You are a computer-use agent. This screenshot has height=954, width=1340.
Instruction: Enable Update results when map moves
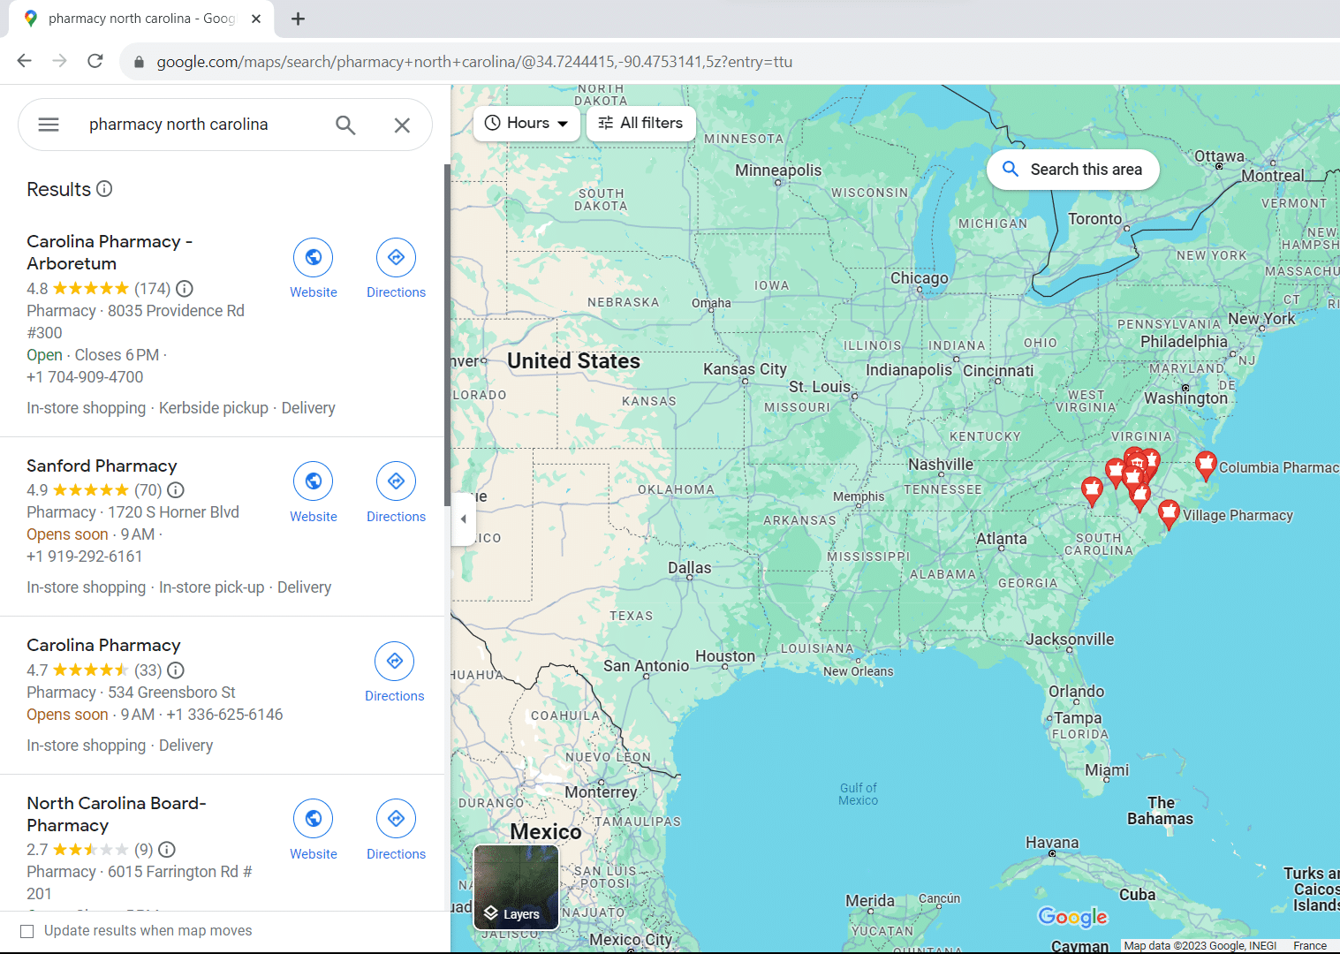27,931
